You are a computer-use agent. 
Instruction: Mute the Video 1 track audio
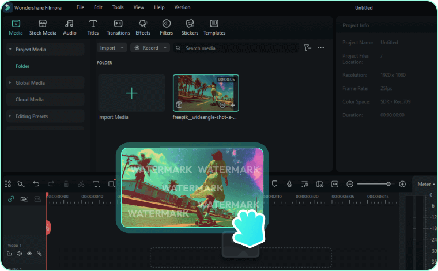click(19, 253)
